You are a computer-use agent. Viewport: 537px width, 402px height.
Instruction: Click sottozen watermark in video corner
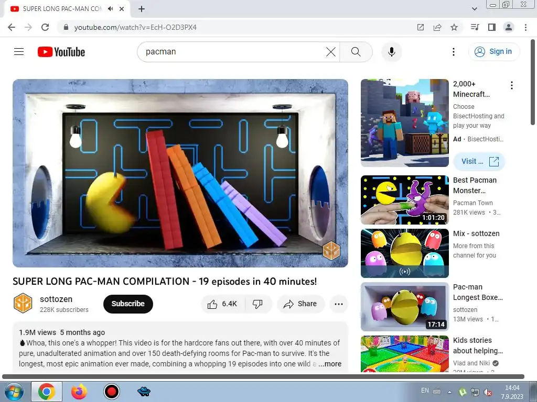(x=331, y=251)
